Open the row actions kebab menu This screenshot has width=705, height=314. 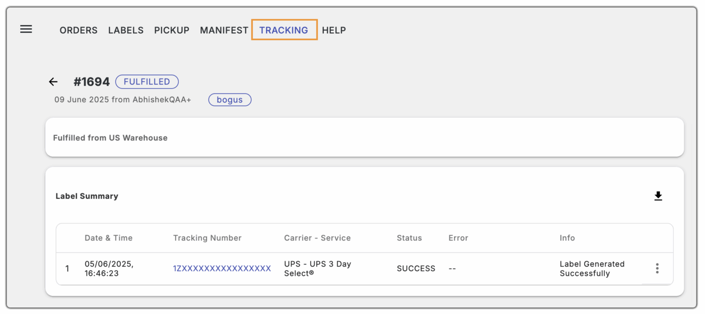(x=657, y=268)
